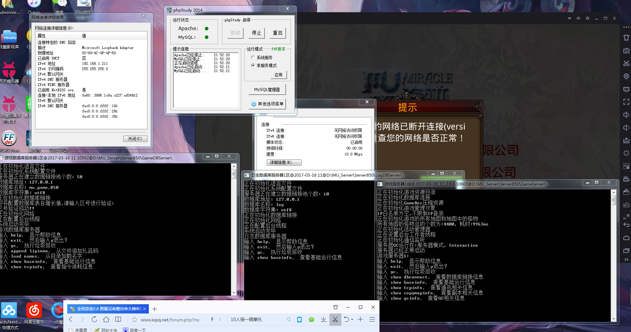Image resolution: width=631 pixels, height=332 pixels.
Task: Click the lightning speed mode icon in address bar
Action: pyautogui.click(x=212, y=320)
